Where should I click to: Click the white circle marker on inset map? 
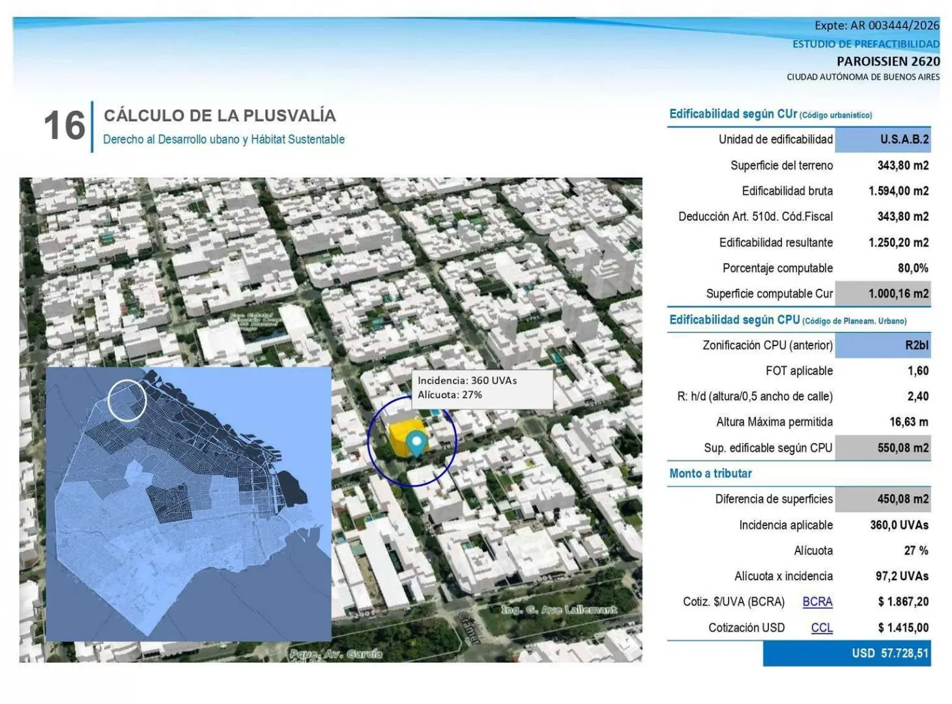tap(126, 400)
